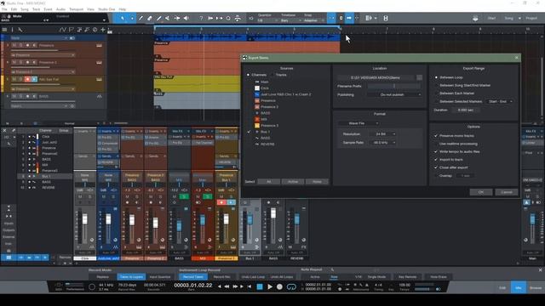The width and height of the screenshot is (545, 306).
Task: Click the Filename Prefix input field
Action: [395, 86]
